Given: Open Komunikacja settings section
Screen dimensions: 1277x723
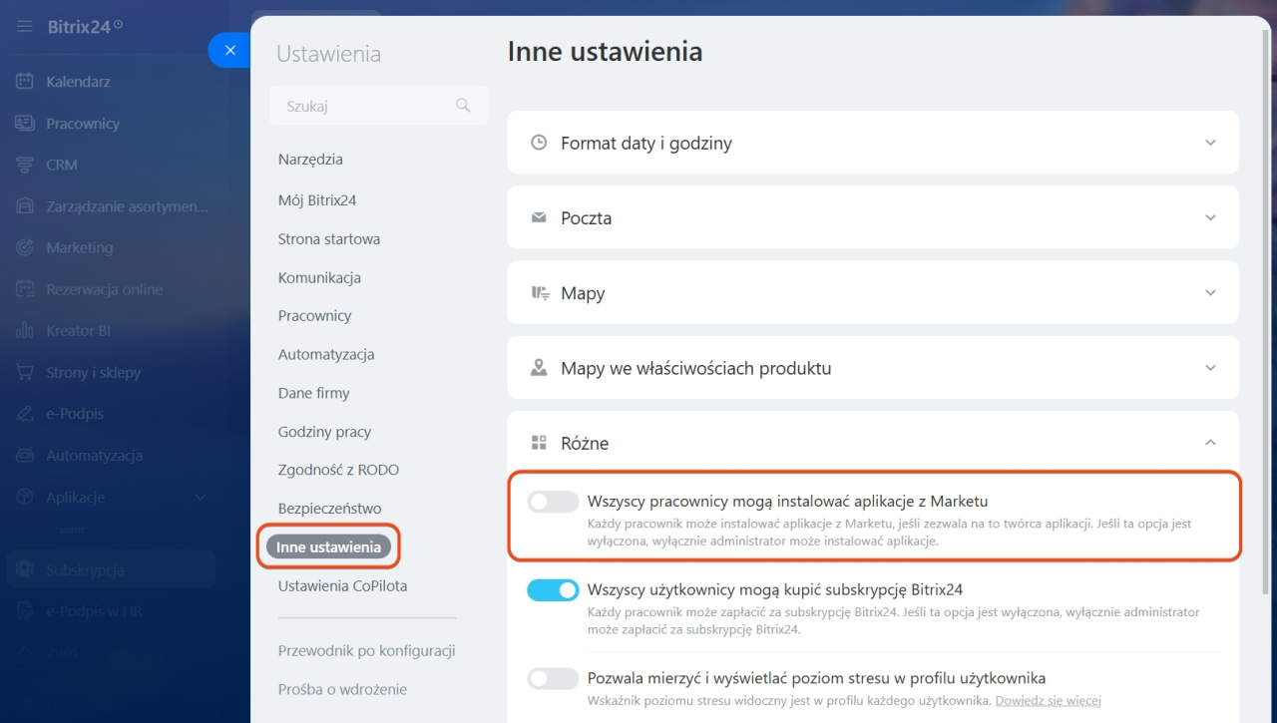Looking at the screenshot, I should point(319,278).
